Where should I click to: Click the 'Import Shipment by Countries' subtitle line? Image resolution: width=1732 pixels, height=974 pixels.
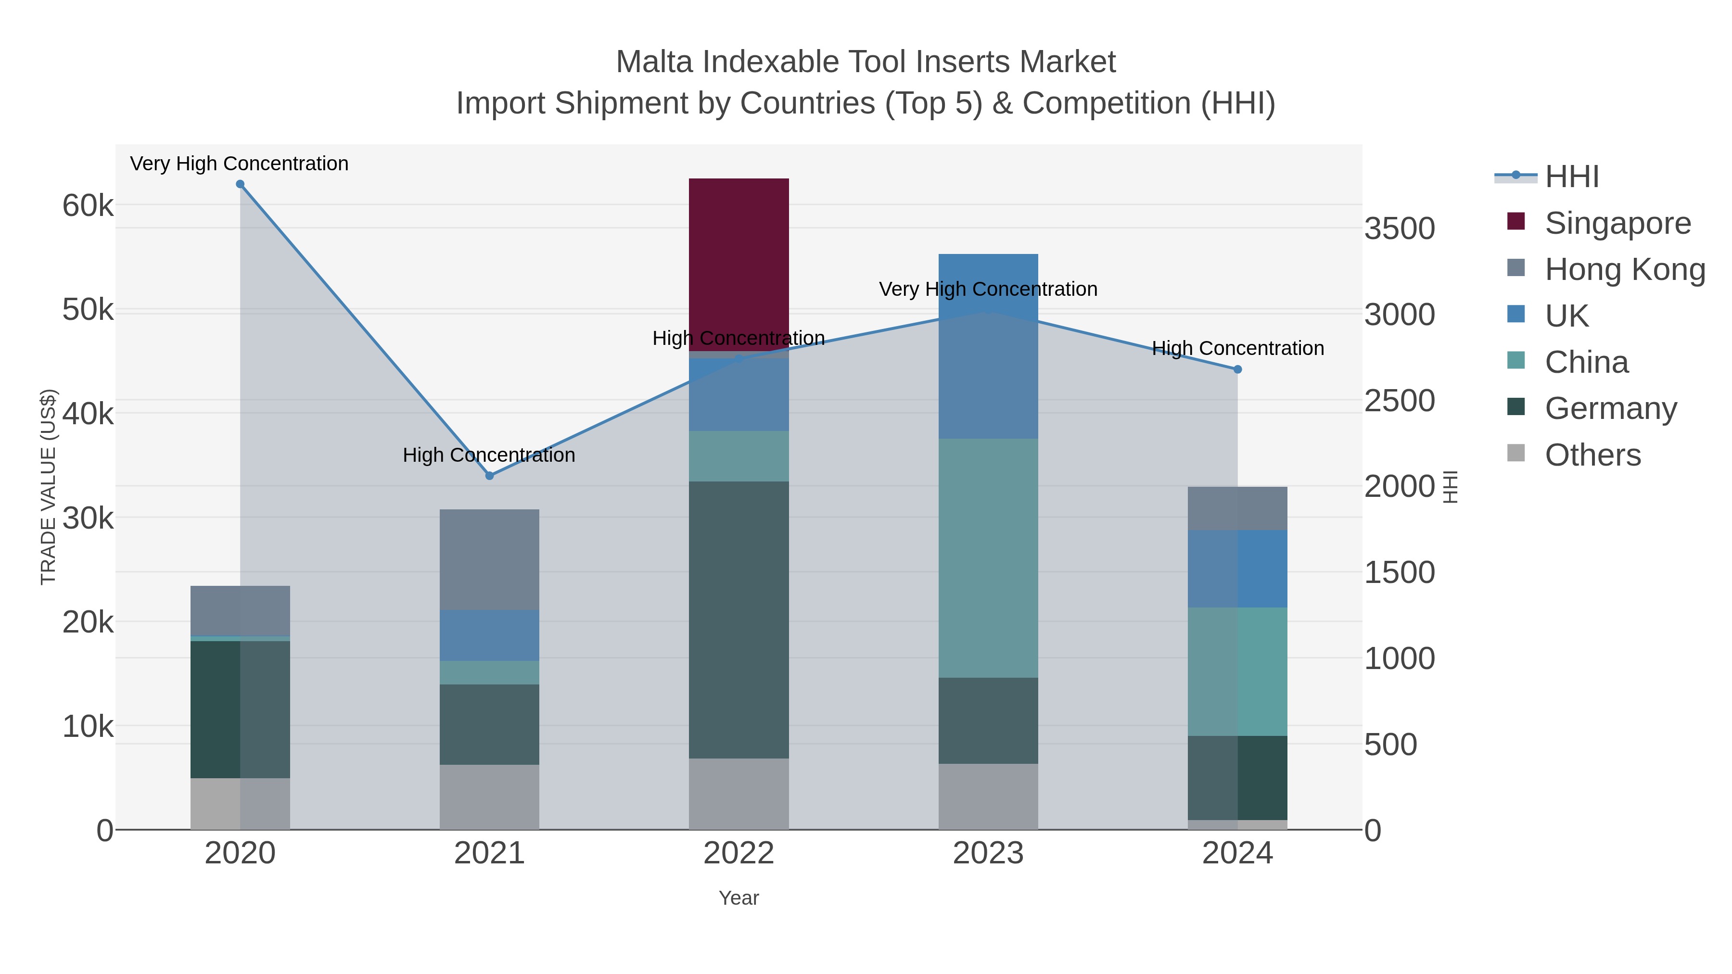tap(866, 103)
